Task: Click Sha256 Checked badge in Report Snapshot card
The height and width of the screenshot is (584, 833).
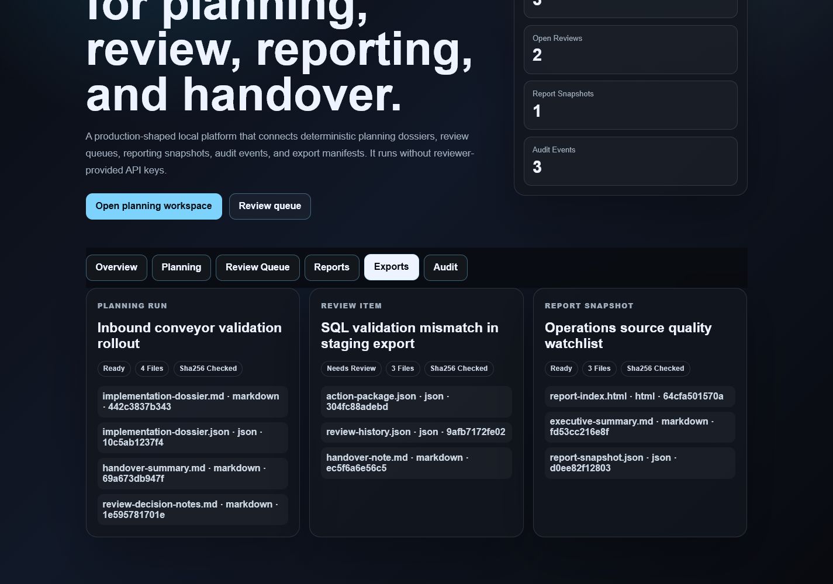Action: (655, 369)
